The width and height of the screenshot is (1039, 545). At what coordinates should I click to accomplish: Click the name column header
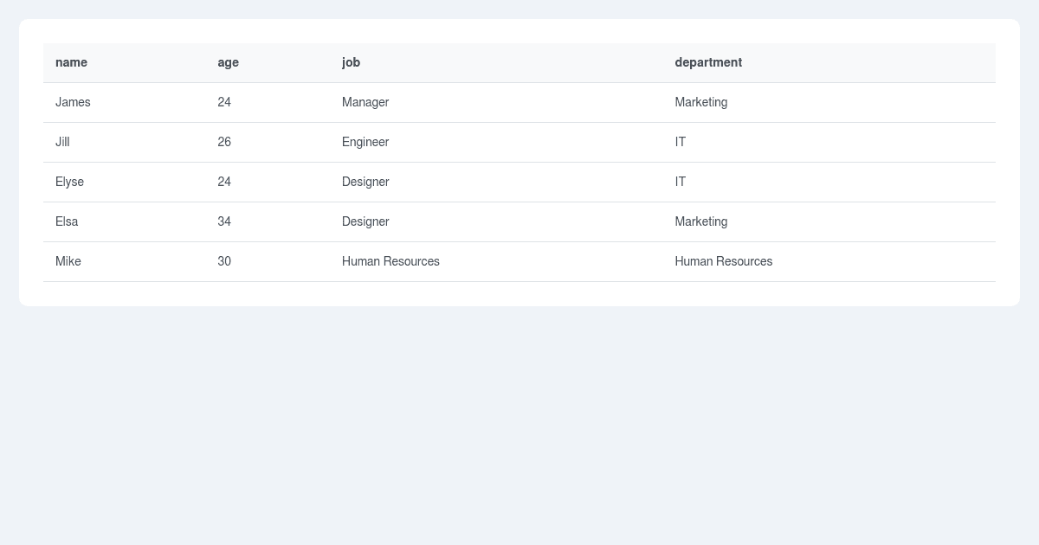pyautogui.click(x=124, y=62)
